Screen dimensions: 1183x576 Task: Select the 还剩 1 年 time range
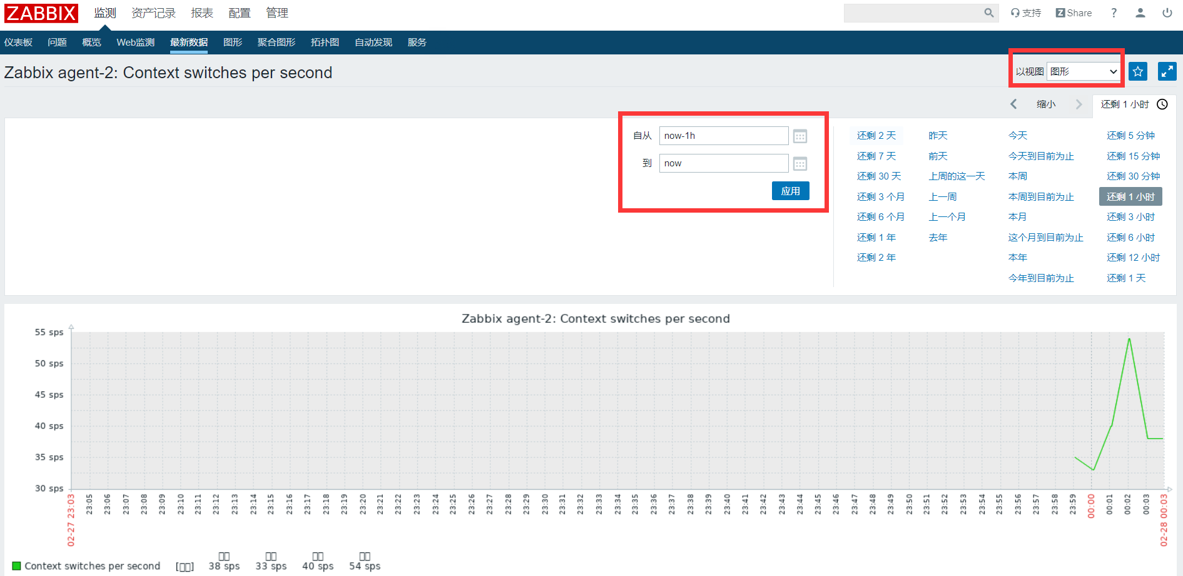[x=876, y=238]
